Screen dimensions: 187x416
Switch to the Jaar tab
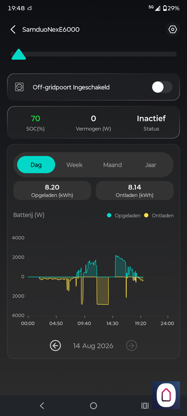coord(151,165)
